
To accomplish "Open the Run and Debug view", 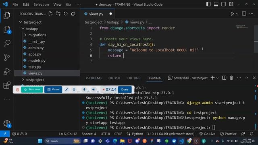I will pos(7,71).
